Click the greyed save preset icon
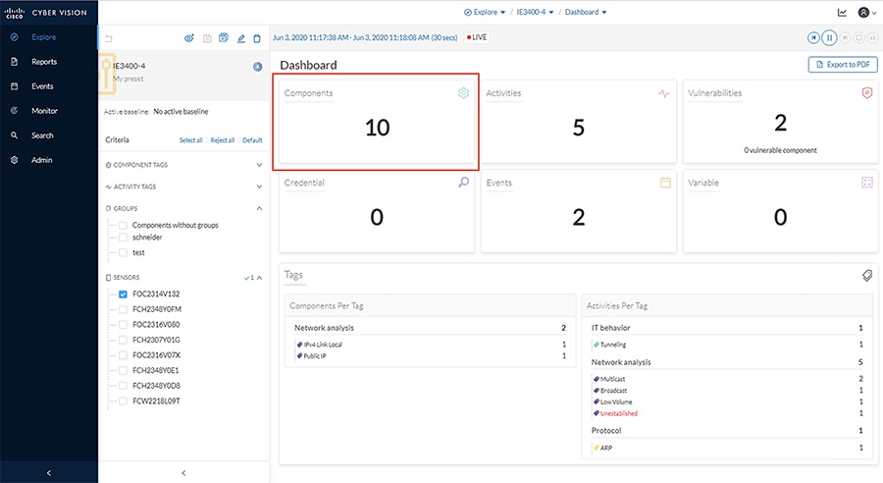 (207, 38)
